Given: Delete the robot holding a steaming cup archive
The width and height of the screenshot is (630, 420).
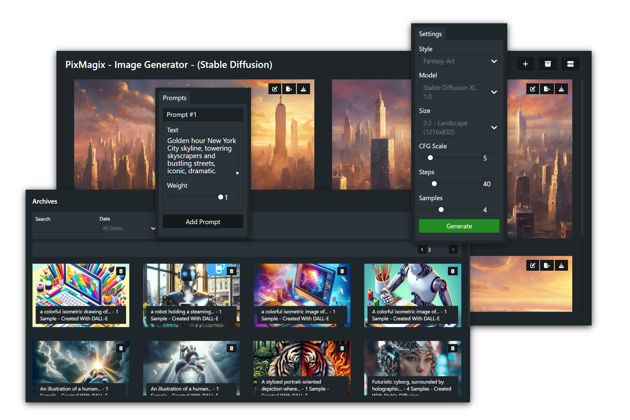Looking at the screenshot, I should point(231,271).
